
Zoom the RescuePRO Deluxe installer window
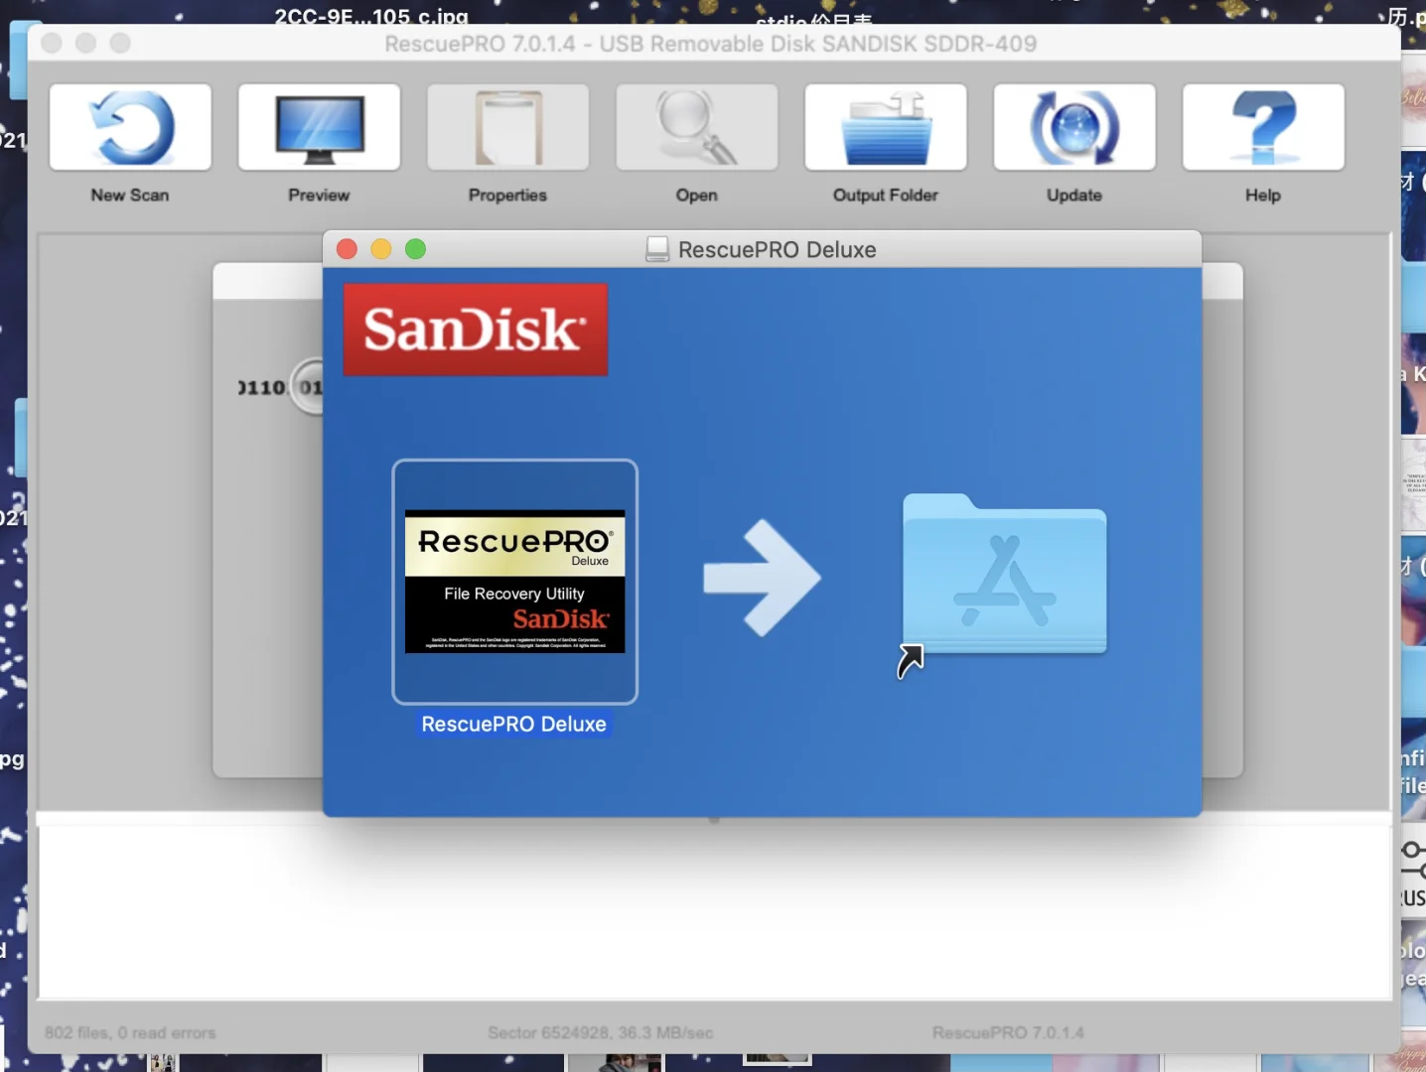pyautogui.click(x=415, y=249)
